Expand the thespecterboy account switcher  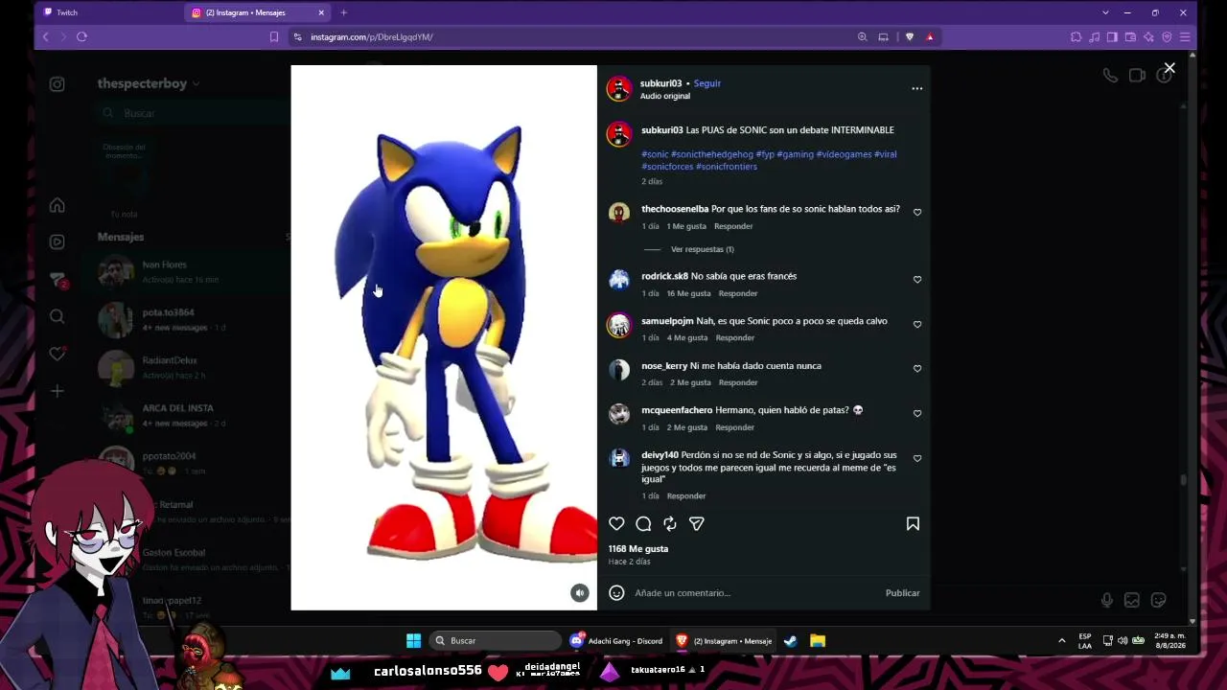pos(149,83)
